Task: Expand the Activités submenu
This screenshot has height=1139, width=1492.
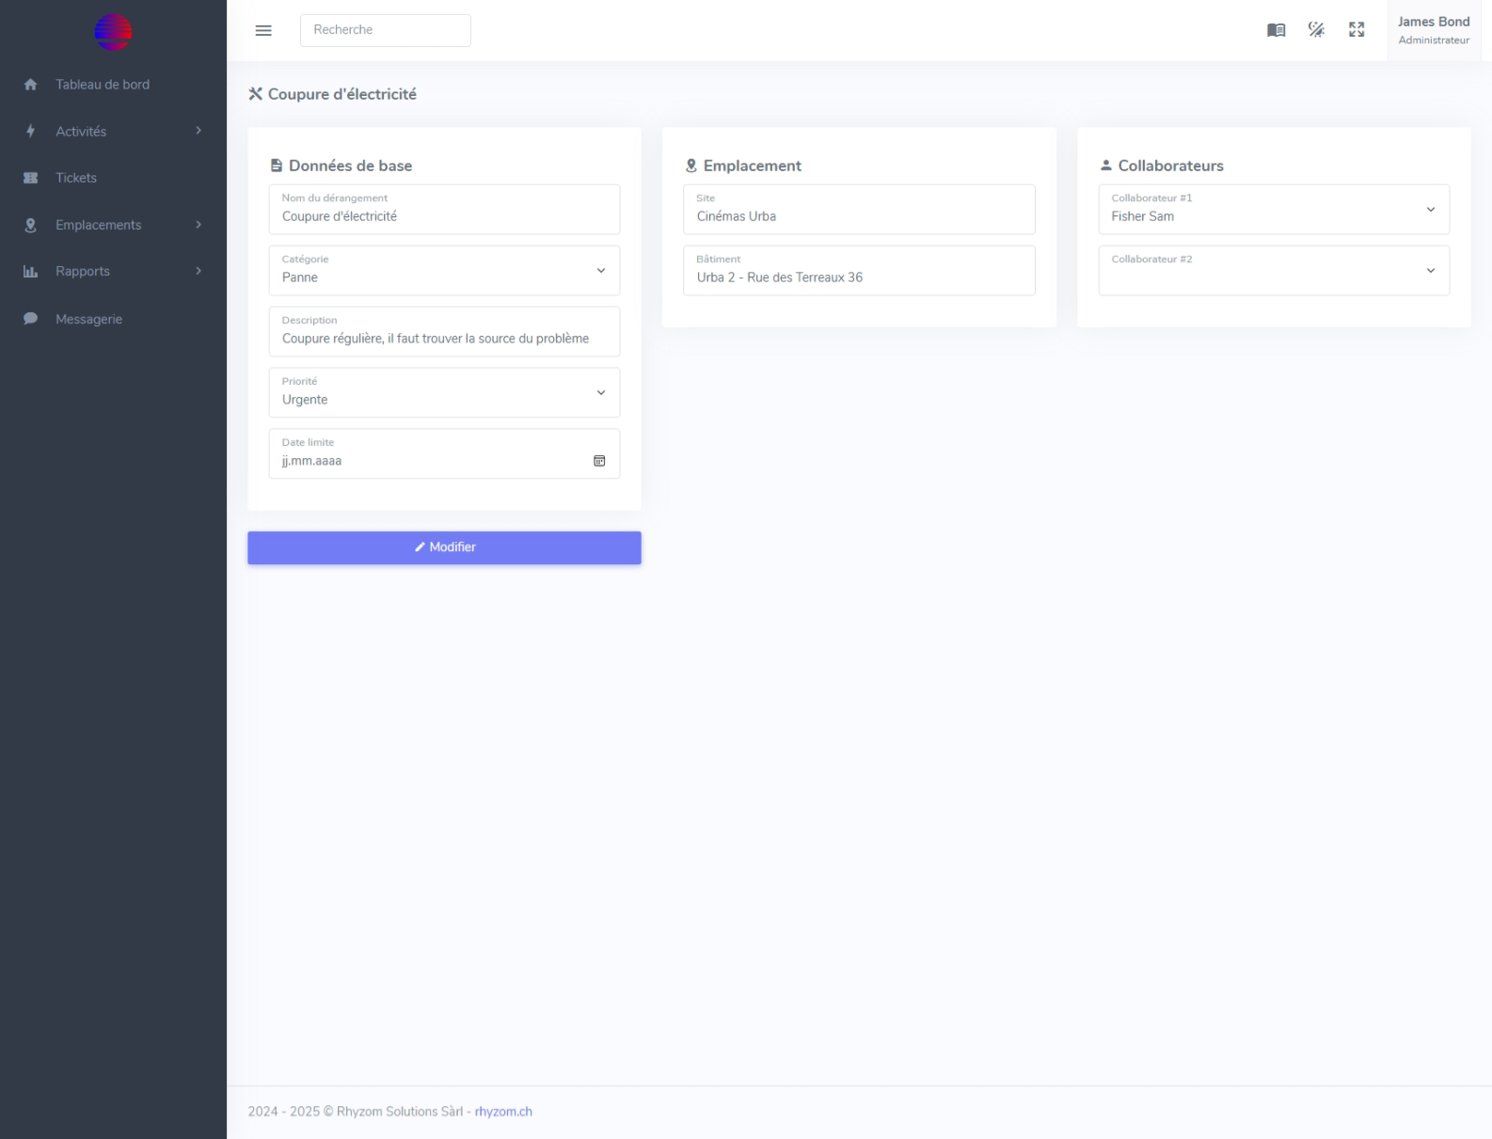Action: [x=113, y=132]
